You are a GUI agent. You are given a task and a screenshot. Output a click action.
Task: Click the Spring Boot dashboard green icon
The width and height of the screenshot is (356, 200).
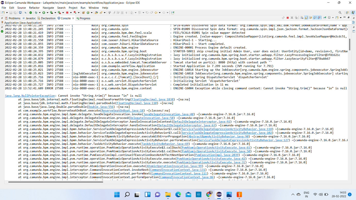pos(30,13)
